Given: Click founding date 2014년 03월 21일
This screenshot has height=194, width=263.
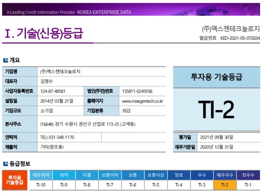Looking at the screenshot, I should pos(57,101).
